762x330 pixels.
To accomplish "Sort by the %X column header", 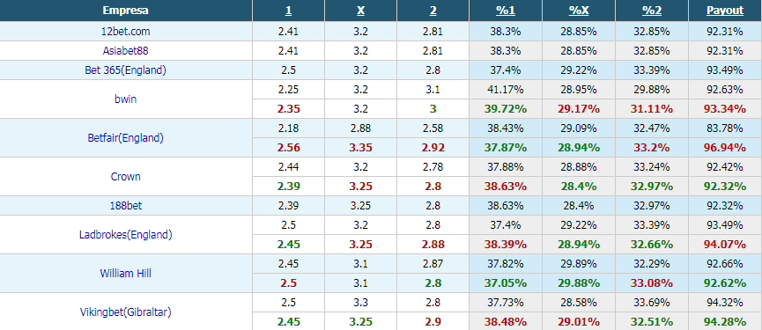I will (x=578, y=11).
